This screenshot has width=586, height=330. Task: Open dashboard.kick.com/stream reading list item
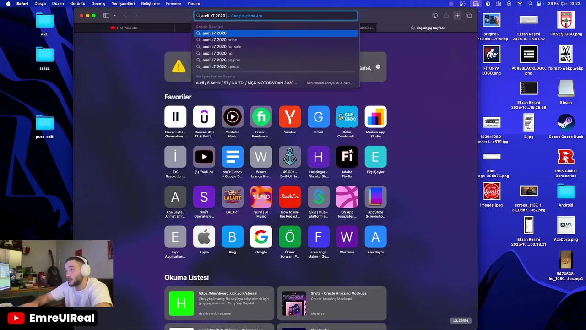[219, 303]
